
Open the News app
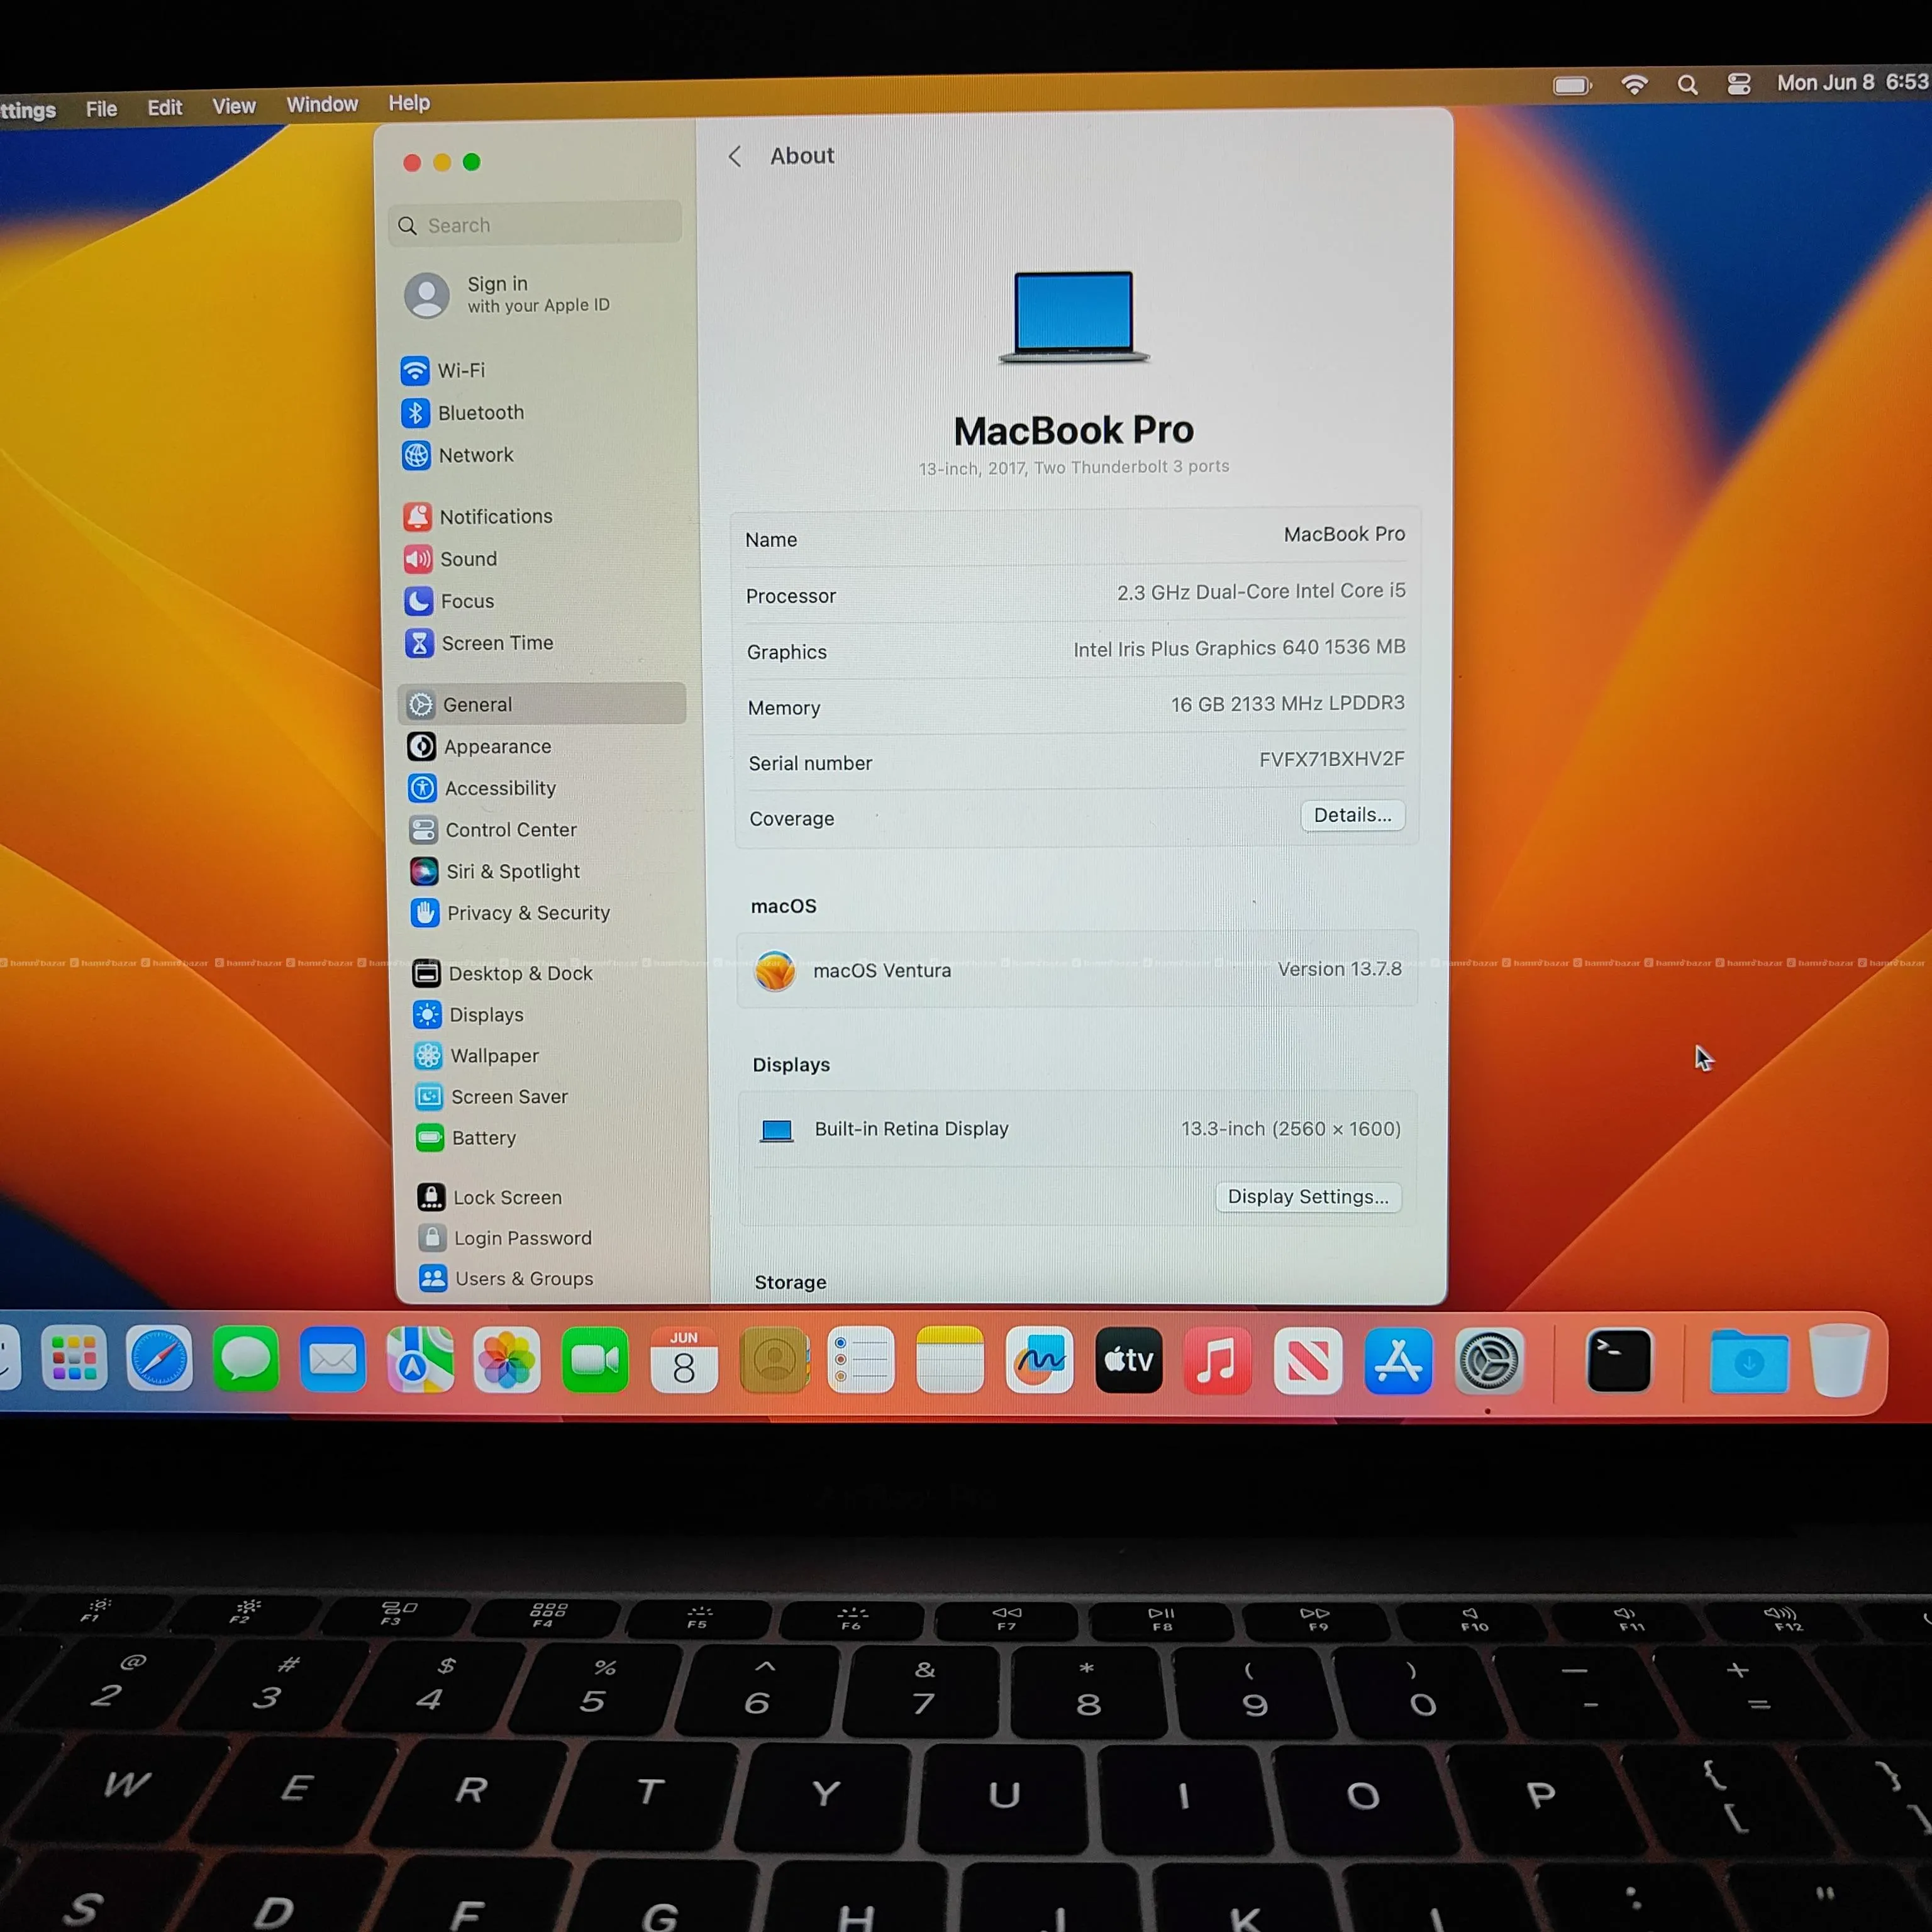(1307, 1360)
